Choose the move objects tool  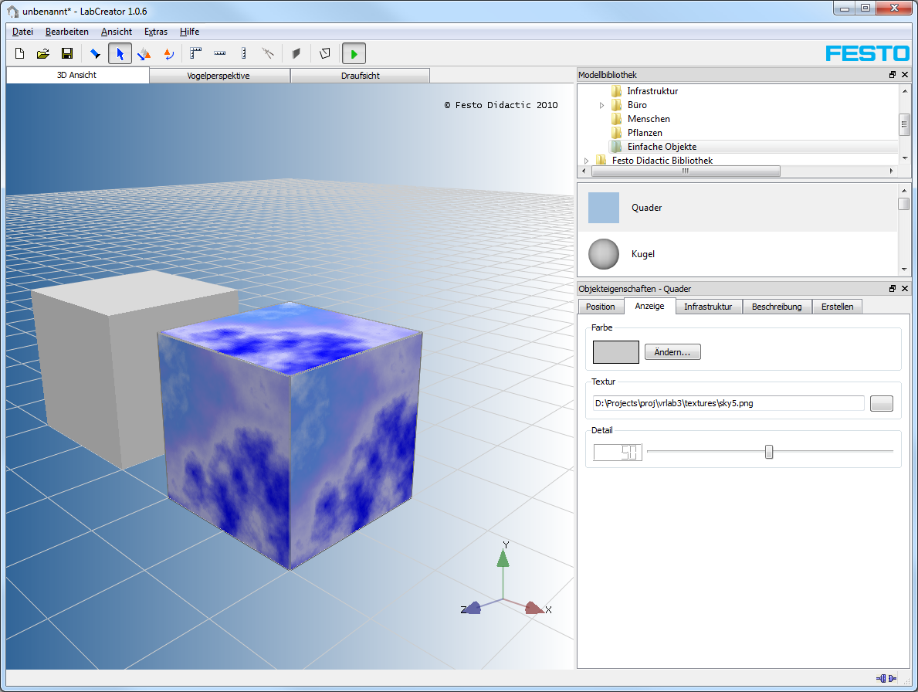144,54
